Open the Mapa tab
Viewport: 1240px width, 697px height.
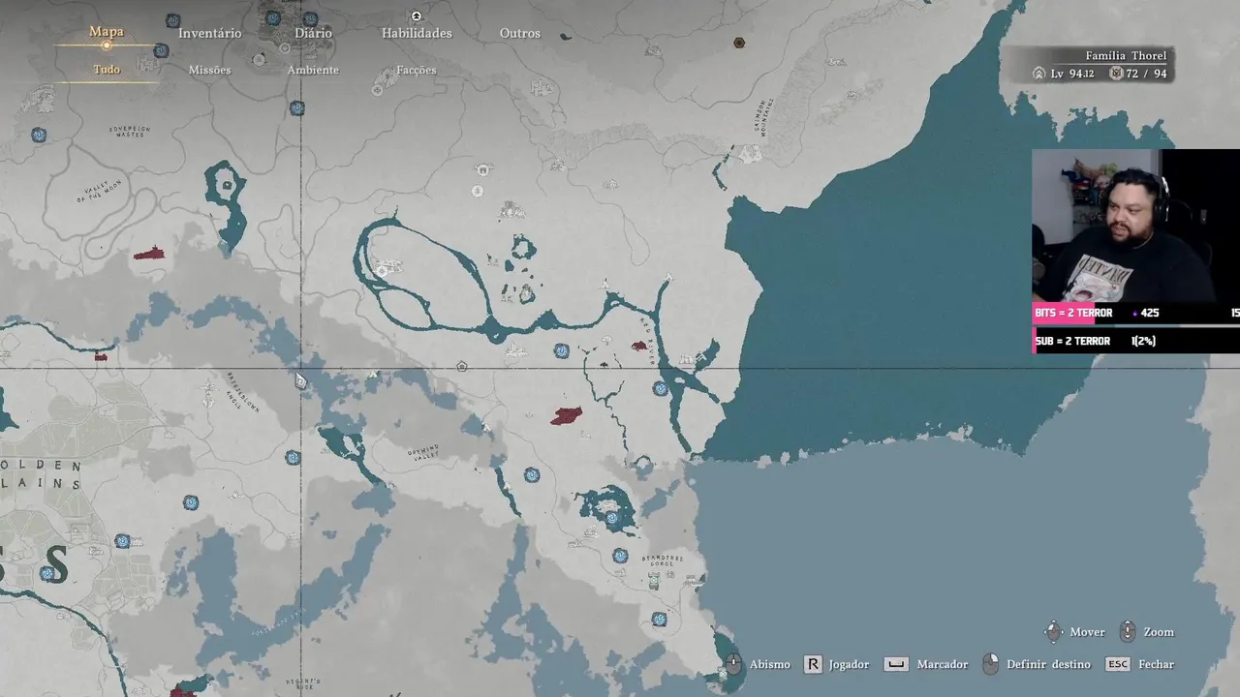[x=107, y=32]
